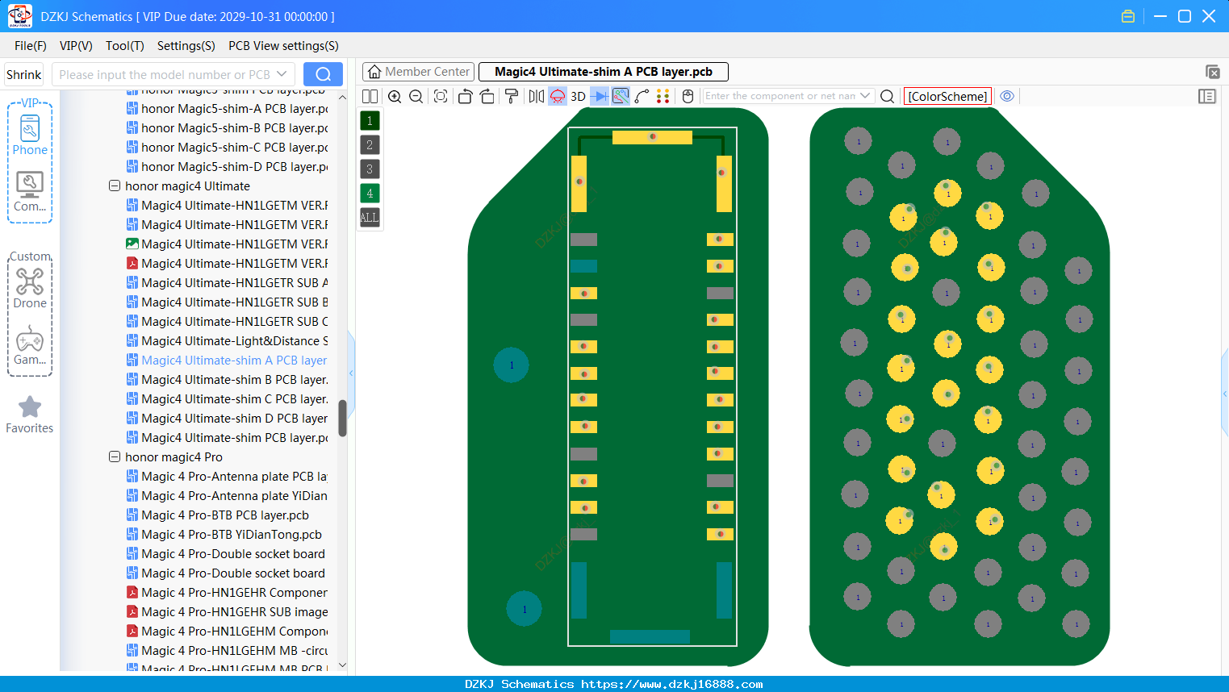Rotate the board counter-clockwise
Image resolution: width=1229 pixels, height=692 pixels.
click(465, 96)
